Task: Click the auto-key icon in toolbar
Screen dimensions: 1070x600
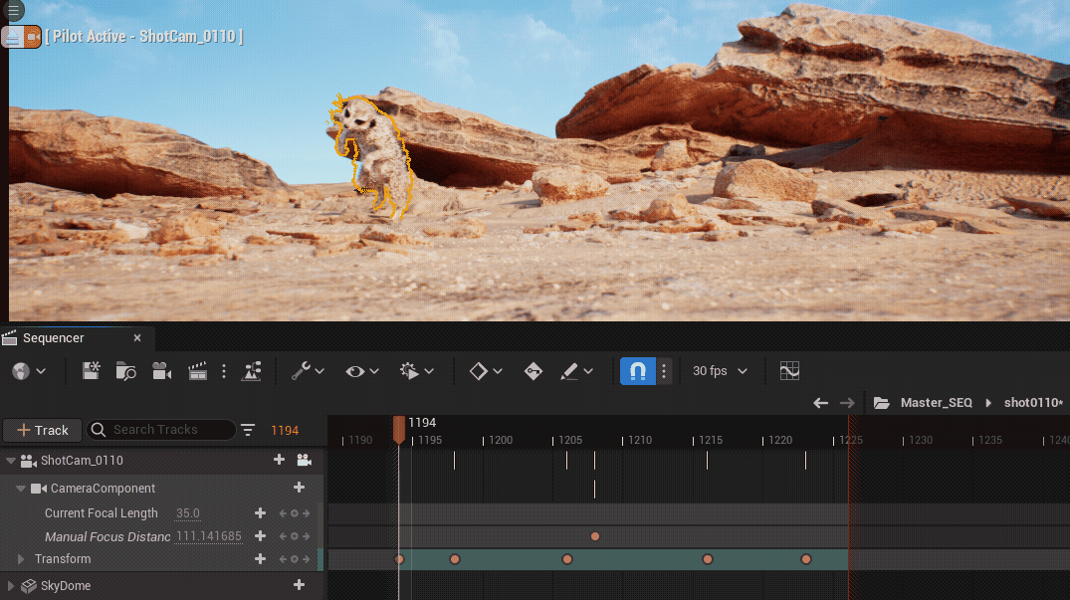Action: (533, 371)
